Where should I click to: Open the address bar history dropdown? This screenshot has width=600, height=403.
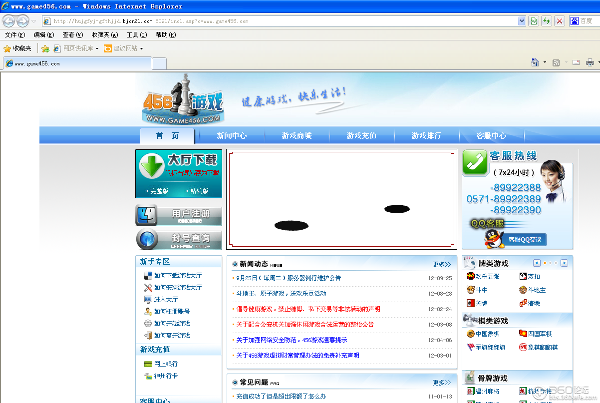[x=521, y=21]
